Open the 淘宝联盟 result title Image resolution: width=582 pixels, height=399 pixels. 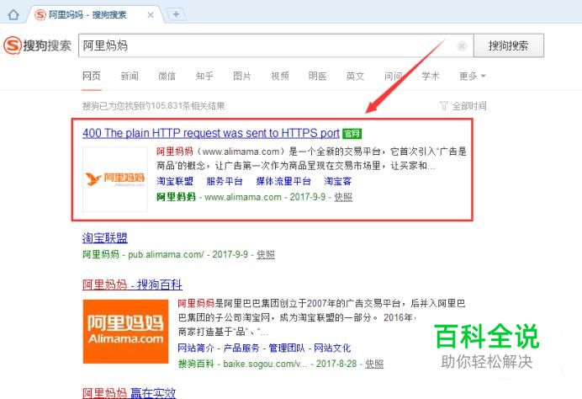[105, 237]
